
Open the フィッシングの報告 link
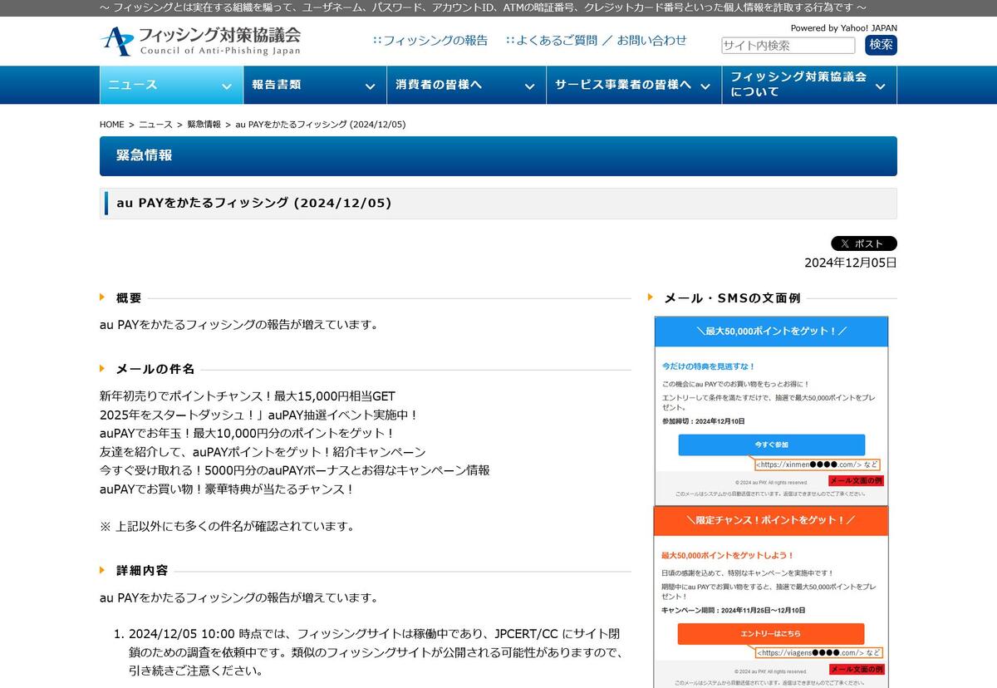tap(430, 40)
